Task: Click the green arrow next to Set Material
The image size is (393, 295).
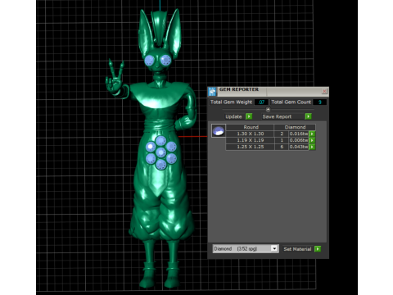Action: pyautogui.click(x=318, y=249)
